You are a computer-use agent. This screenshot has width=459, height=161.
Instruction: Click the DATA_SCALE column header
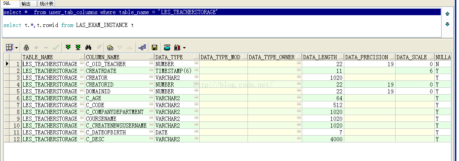(415, 57)
